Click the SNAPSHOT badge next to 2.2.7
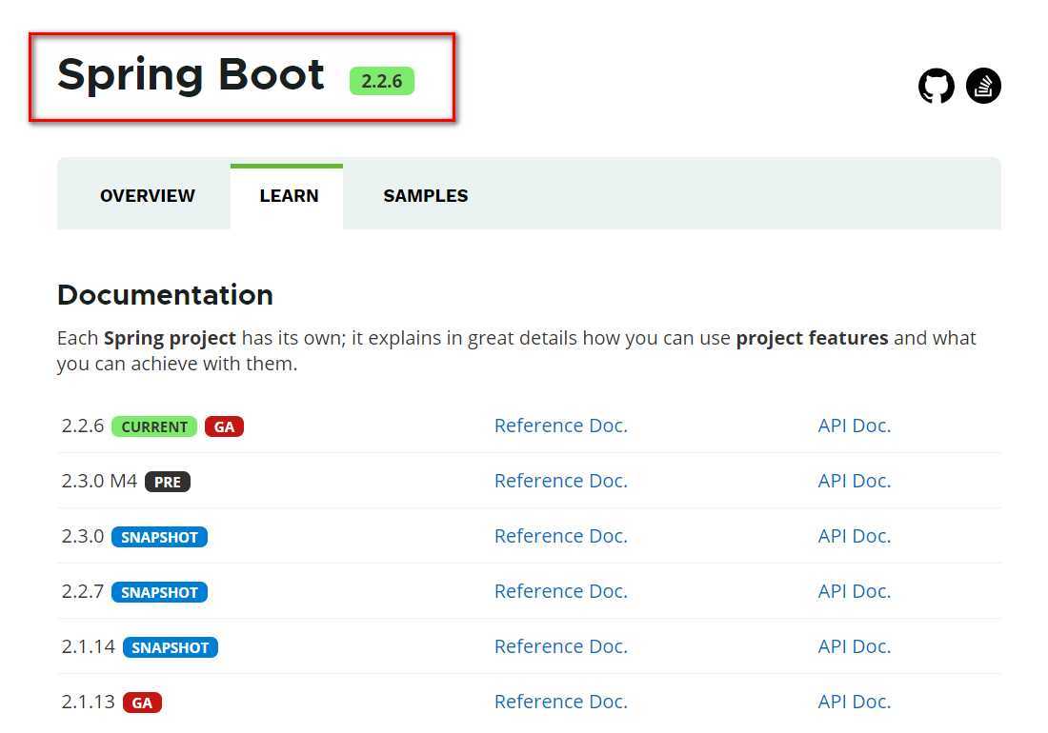This screenshot has width=1048, height=733. click(x=159, y=592)
